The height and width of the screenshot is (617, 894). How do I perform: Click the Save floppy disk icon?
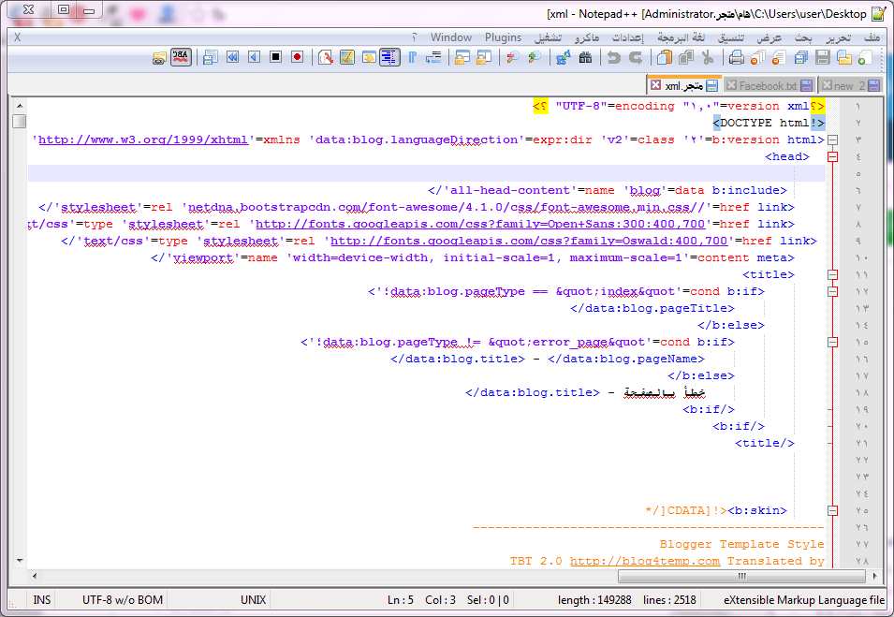click(x=822, y=57)
